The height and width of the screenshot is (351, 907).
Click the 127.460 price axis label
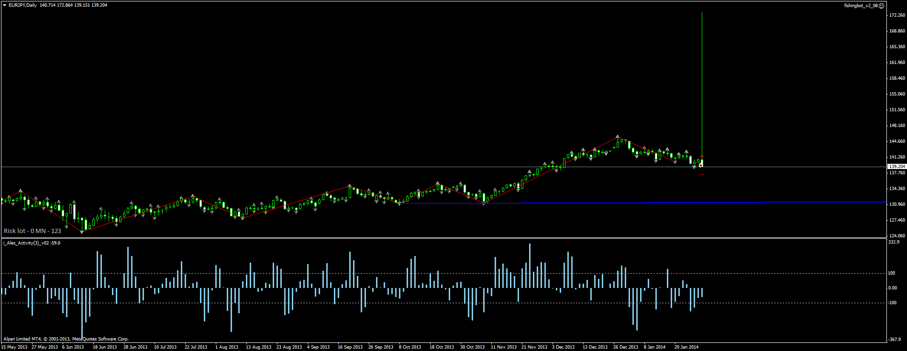[x=897, y=220]
